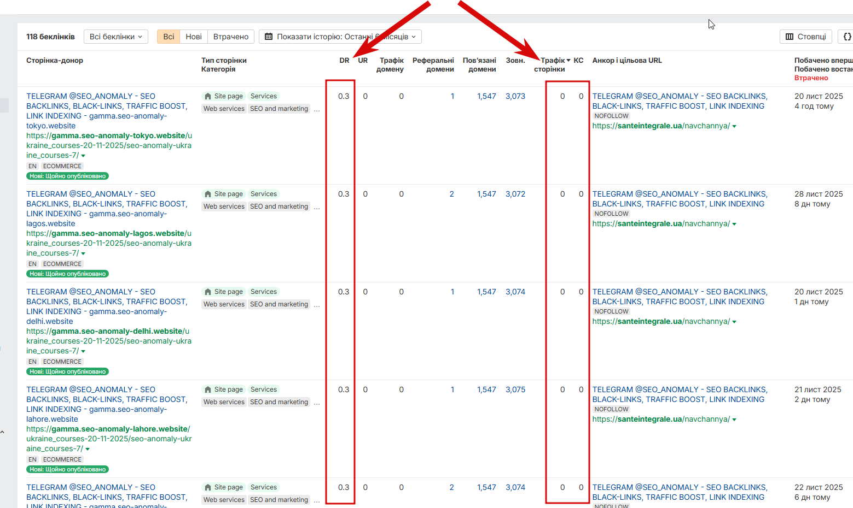Screen dimensions: 853x508
Task: Show more categories ellipsis in tokyo row
Action: 317,109
